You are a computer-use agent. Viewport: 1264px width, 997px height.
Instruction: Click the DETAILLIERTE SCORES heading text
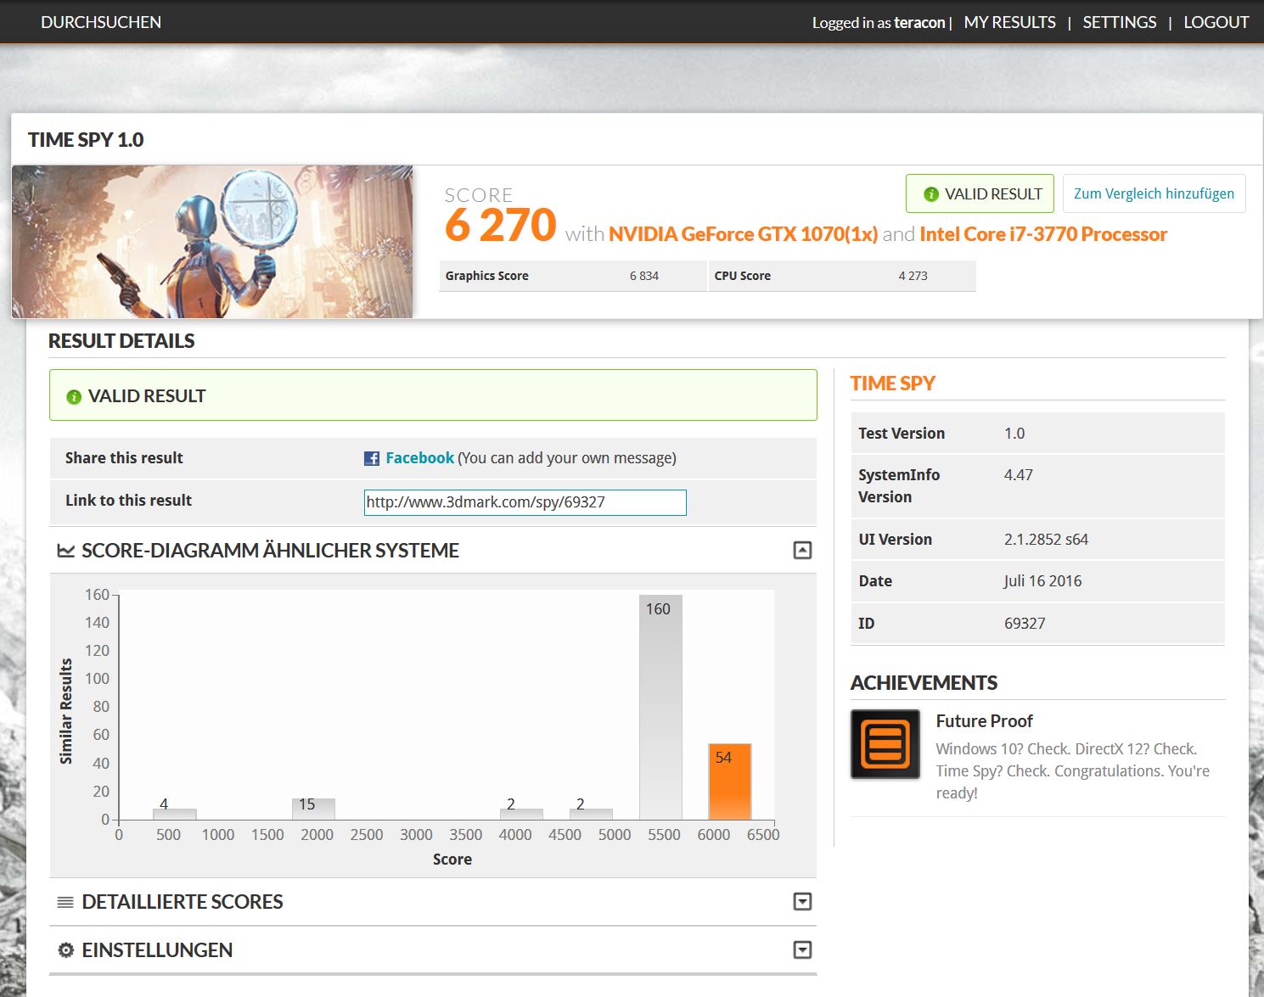point(183,902)
